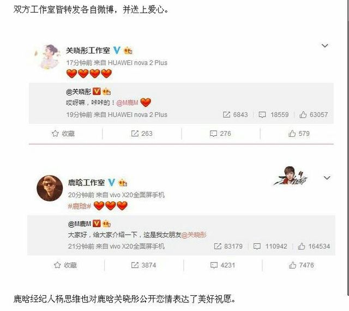Repost 鹿晗工作室 post showing 3874
This screenshot has width=349, height=311.
[143, 265]
